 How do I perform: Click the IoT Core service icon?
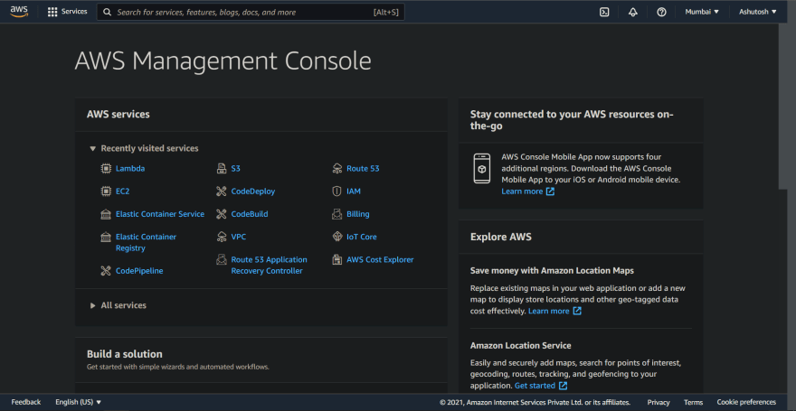(x=337, y=237)
